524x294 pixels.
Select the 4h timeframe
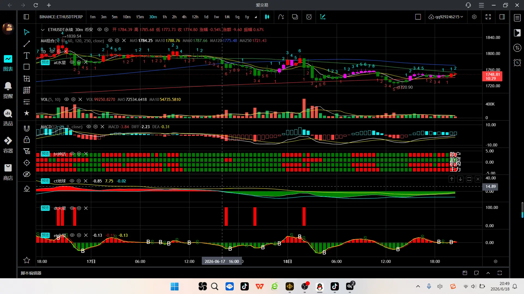pos(184,17)
